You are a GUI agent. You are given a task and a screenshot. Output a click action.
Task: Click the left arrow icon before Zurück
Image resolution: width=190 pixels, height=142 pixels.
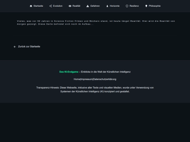click(x=15, y=47)
